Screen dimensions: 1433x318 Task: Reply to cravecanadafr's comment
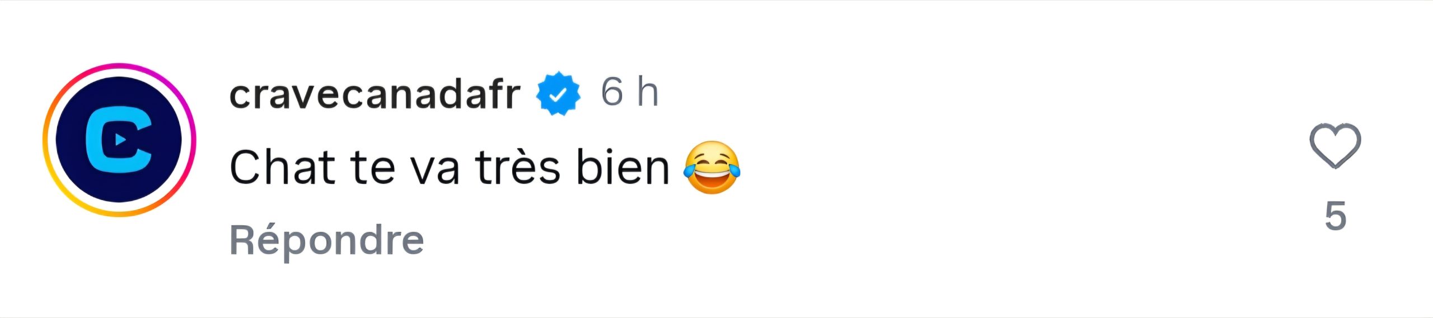(x=326, y=240)
